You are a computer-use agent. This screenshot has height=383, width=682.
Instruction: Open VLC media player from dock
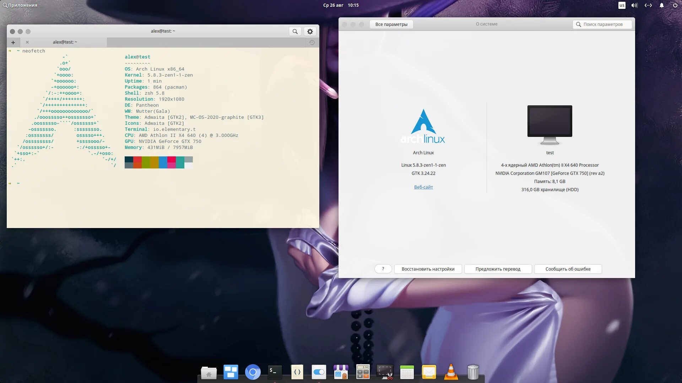coord(451,372)
